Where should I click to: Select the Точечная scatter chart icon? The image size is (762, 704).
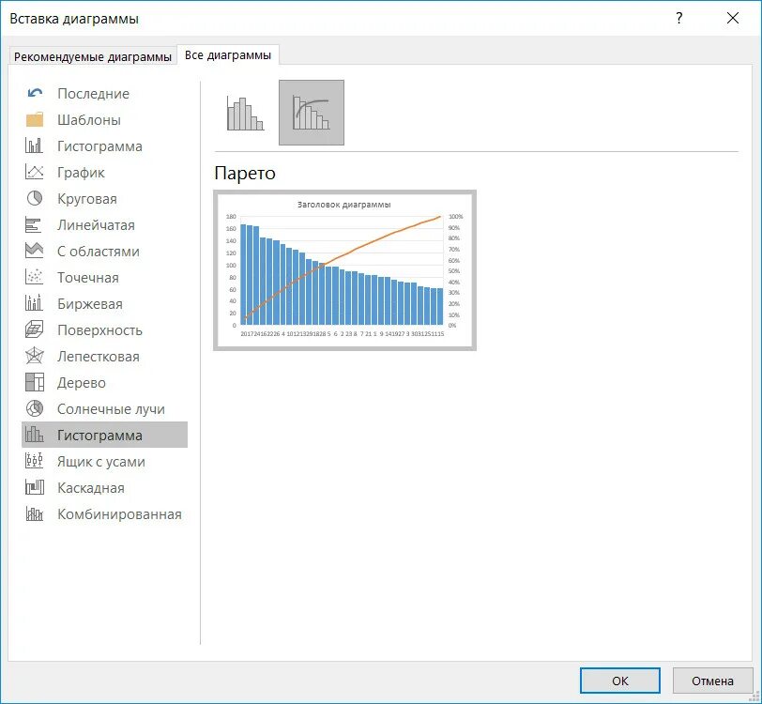35,277
